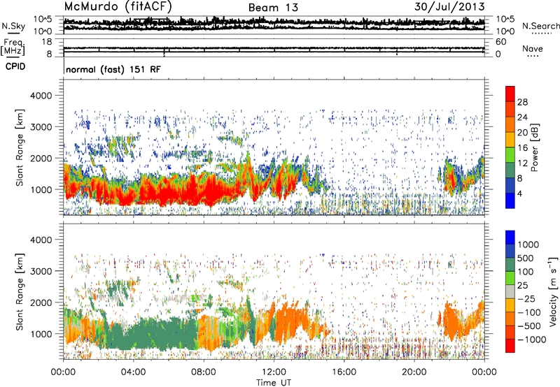Click the 1000 value on velocity colorbar
This screenshot has width=560, height=387.
pos(528,244)
